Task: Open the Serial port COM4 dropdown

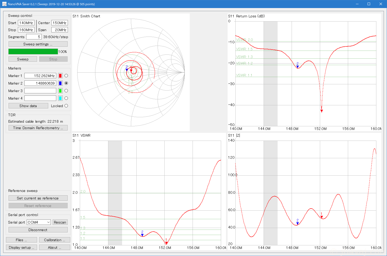Action: 39,222
